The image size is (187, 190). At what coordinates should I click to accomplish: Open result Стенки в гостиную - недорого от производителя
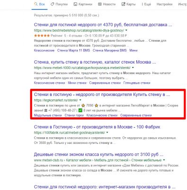(x=102, y=95)
